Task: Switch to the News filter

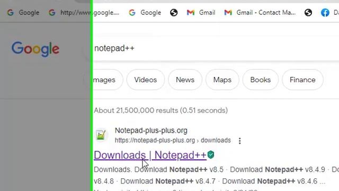Action: [x=185, y=80]
